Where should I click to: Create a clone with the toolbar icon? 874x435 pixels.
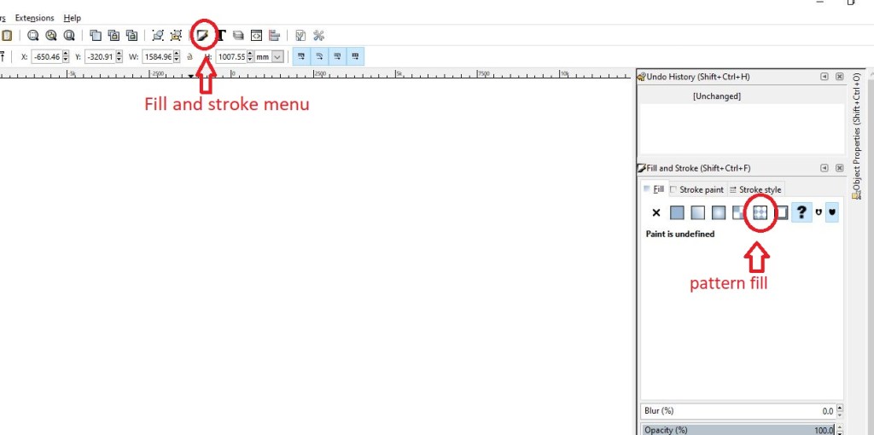(x=114, y=36)
